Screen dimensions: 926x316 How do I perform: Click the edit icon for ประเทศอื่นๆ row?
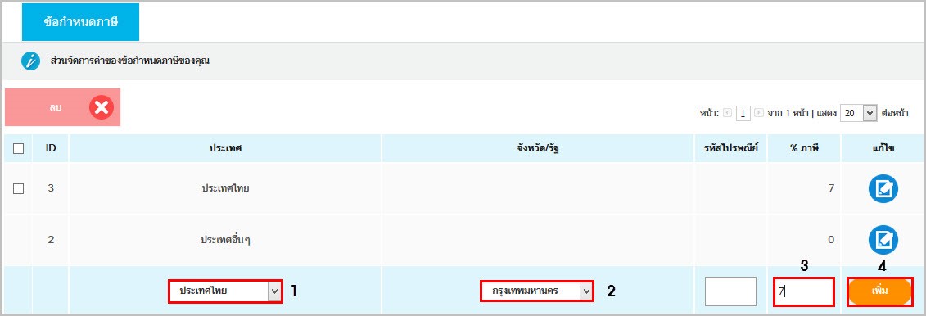tap(883, 240)
